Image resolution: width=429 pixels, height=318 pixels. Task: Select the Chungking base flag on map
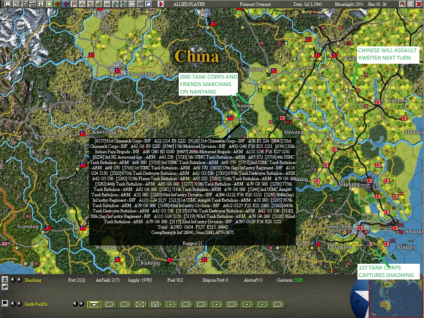click(117, 71)
